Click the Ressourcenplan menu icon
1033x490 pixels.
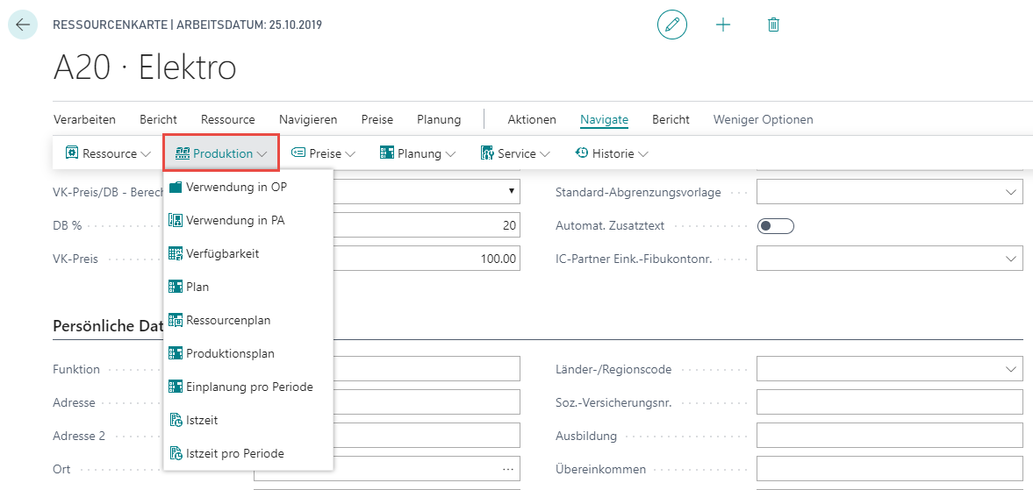coord(176,320)
